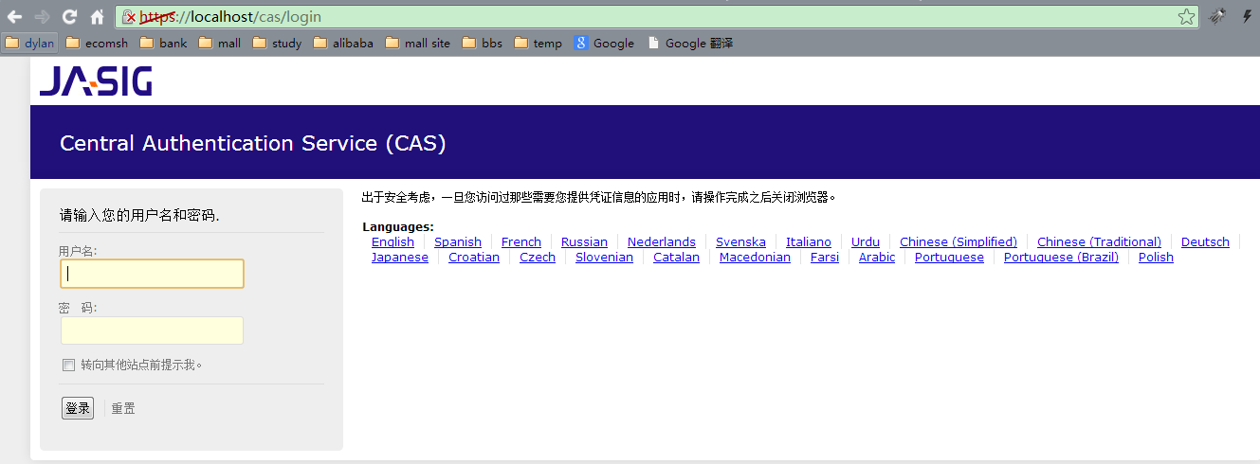Click the 出于安全考虑 security notice text
Screen dimensions: 1260x464
click(601, 197)
